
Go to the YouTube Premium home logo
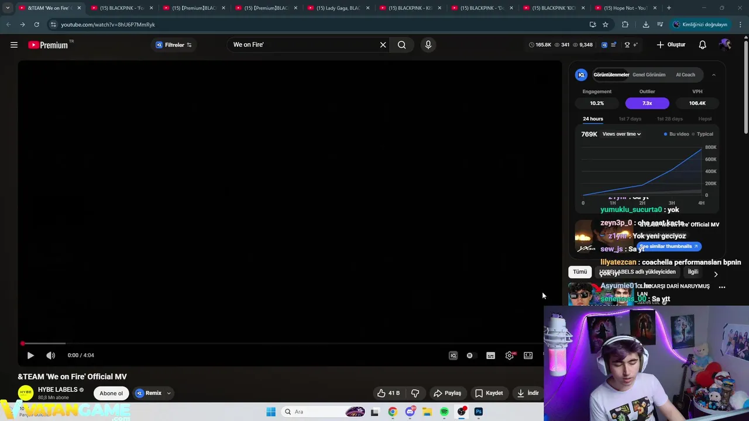48,45
